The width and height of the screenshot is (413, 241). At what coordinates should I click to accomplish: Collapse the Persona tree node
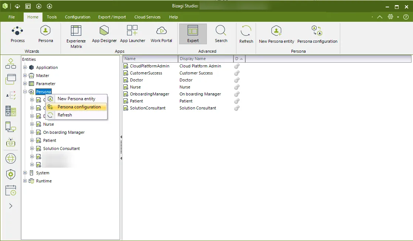[x=25, y=92]
